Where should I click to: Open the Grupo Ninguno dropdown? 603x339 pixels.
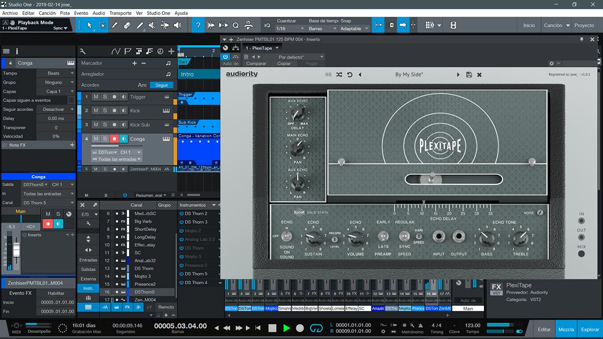55,82
